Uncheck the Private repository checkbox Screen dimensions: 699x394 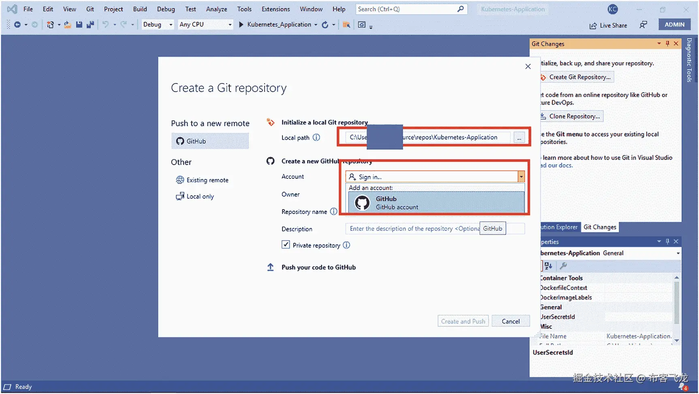(286, 245)
